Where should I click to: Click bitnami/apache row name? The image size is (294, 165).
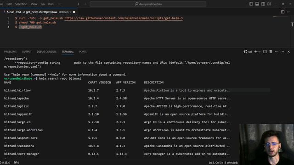[x=17, y=98]
